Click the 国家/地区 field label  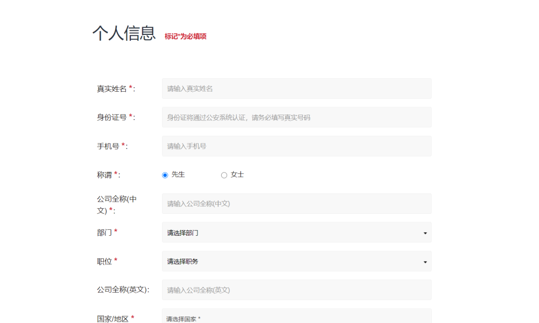pos(113,319)
